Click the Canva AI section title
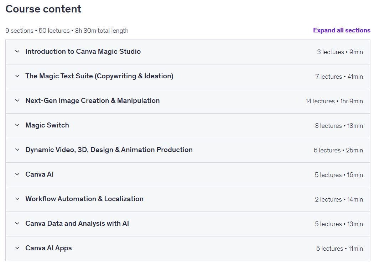The height and width of the screenshot is (266, 374). tap(39, 174)
